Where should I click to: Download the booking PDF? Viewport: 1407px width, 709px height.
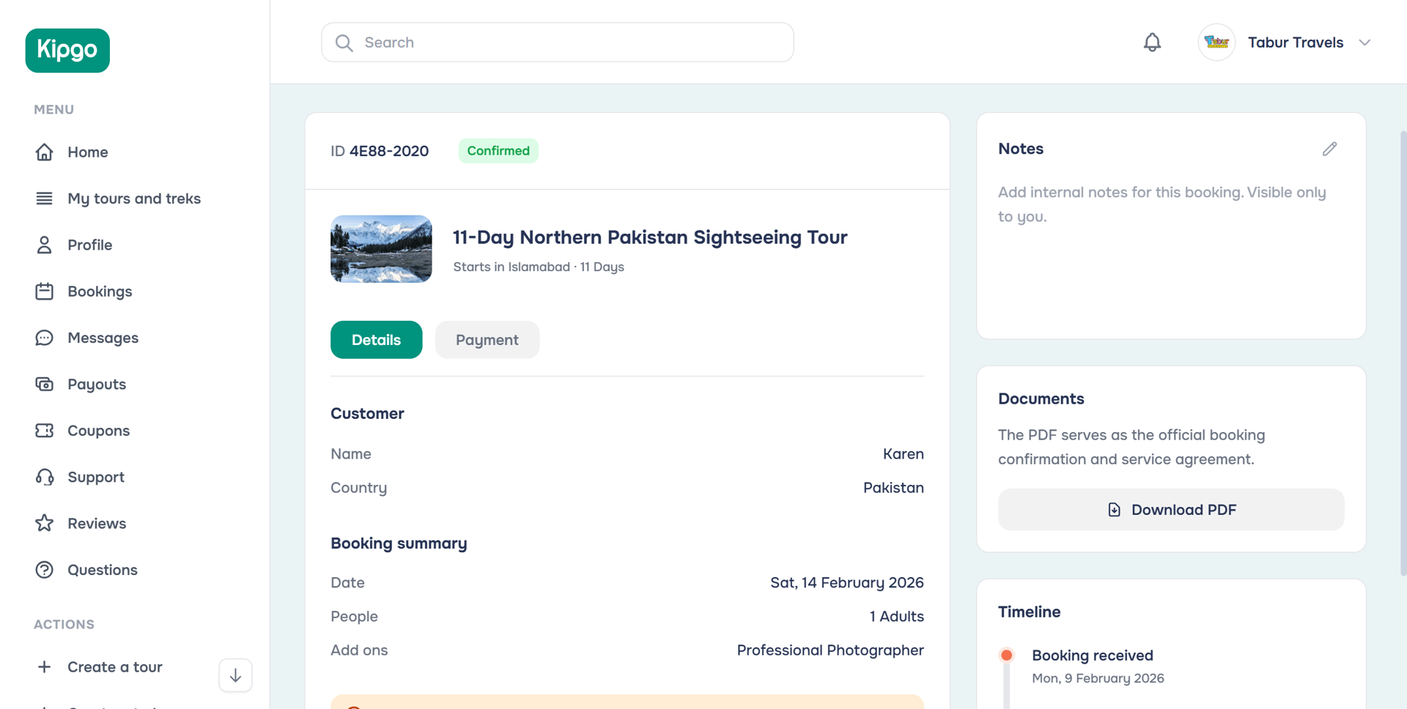click(1170, 510)
